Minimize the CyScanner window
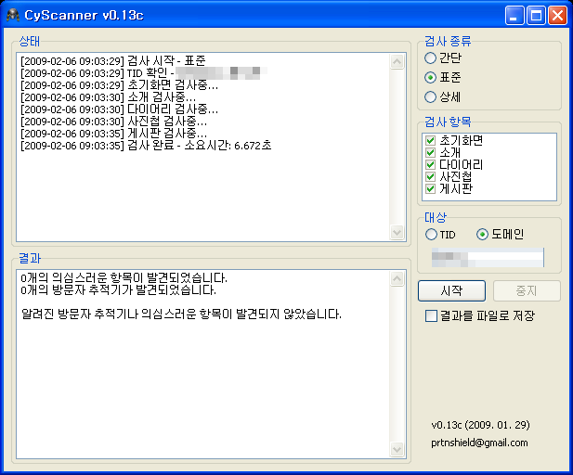The image size is (573, 475). (x=514, y=16)
